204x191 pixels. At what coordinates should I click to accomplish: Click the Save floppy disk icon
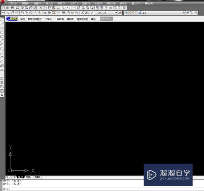pyautogui.click(x=12, y=8)
